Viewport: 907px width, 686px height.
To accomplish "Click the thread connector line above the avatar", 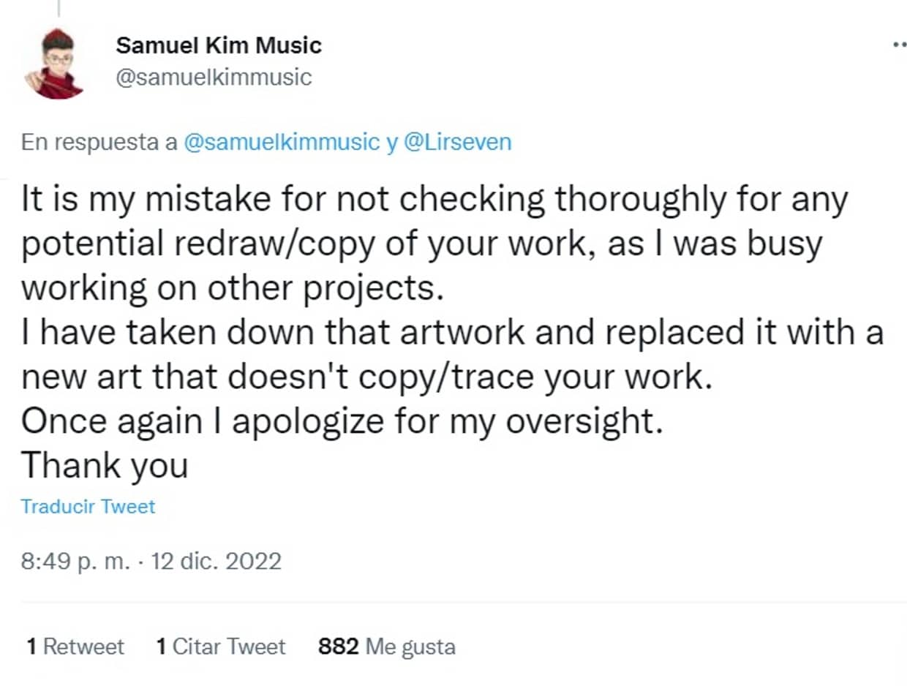I will (x=59, y=7).
